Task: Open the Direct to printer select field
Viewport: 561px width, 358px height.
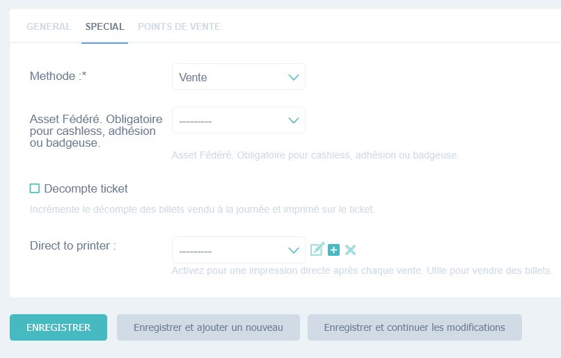Action: point(230,250)
